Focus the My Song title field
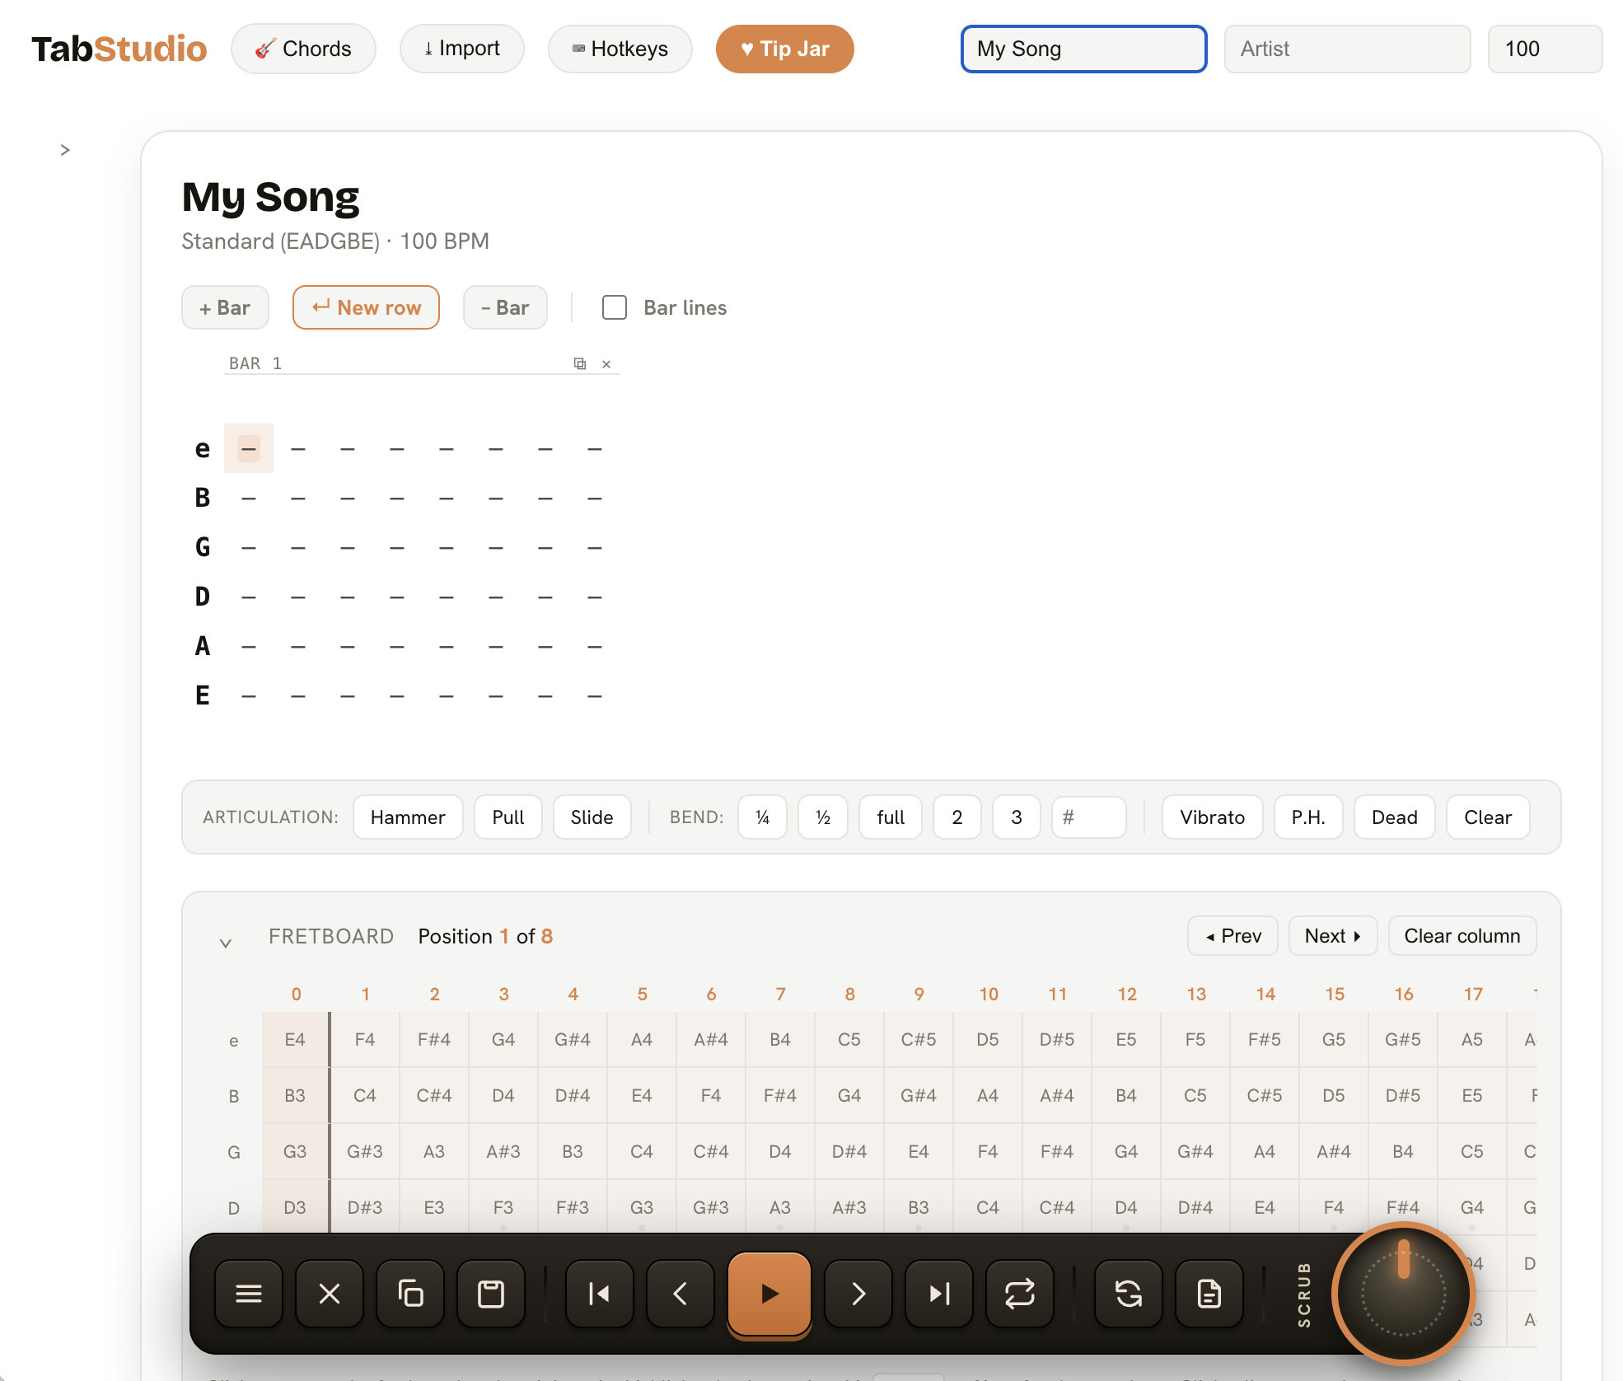 [x=1084, y=49]
